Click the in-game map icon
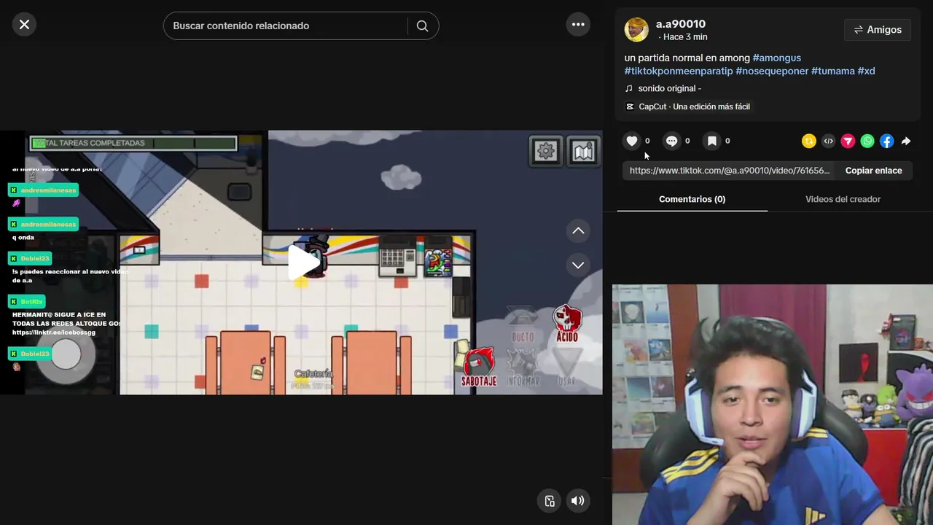The width and height of the screenshot is (933, 525). (583, 151)
